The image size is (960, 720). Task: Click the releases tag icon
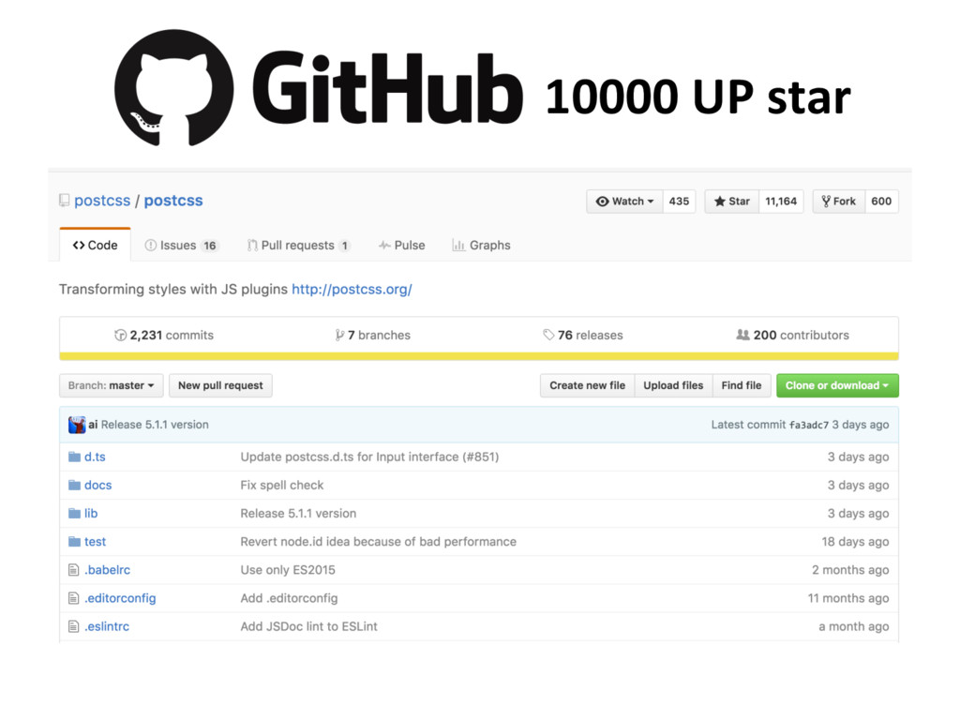coord(548,335)
